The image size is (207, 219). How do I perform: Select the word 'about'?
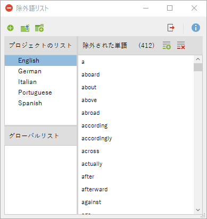tap(136, 88)
